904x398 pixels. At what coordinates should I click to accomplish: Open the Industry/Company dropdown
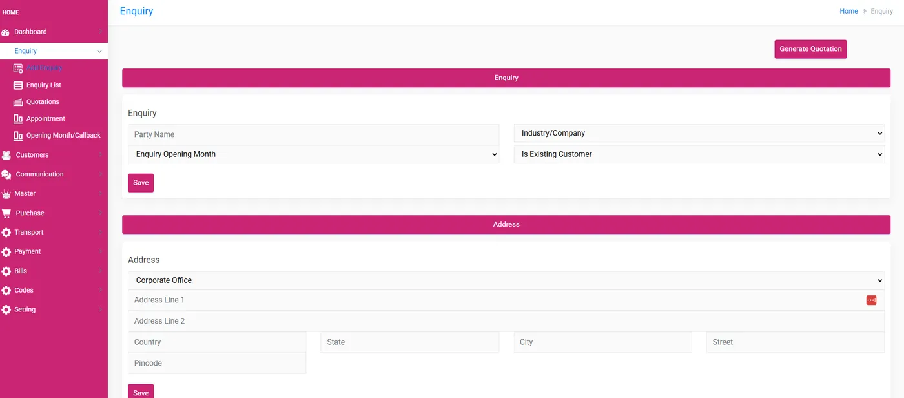[x=699, y=133]
